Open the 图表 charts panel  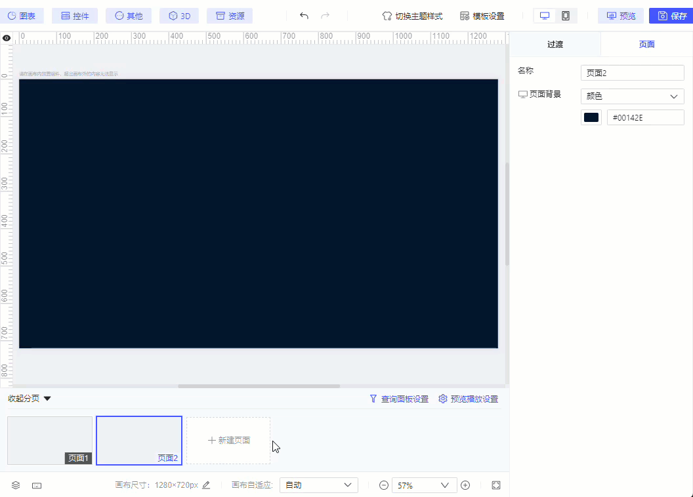pyautogui.click(x=22, y=16)
